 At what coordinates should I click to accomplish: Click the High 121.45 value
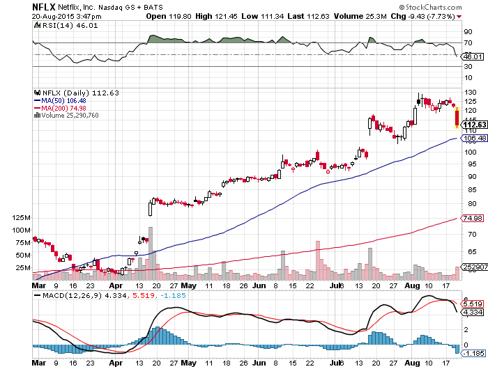pos(216,16)
